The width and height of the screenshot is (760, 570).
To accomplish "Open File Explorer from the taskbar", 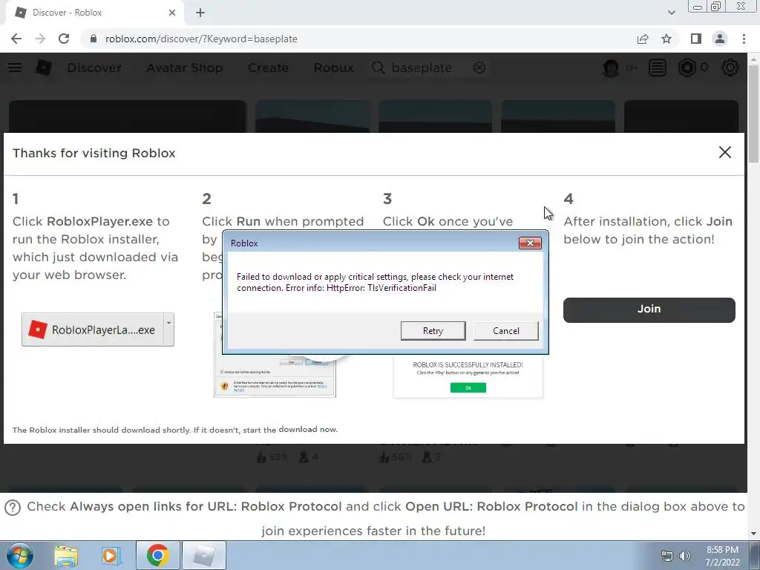I will pyautogui.click(x=66, y=555).
